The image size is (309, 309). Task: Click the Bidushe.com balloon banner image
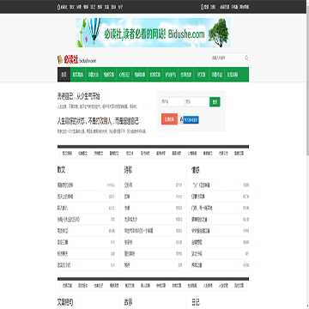coord(154,33)
